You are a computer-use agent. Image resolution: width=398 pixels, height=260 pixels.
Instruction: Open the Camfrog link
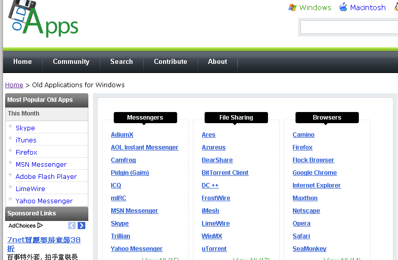tap(123, 160)
